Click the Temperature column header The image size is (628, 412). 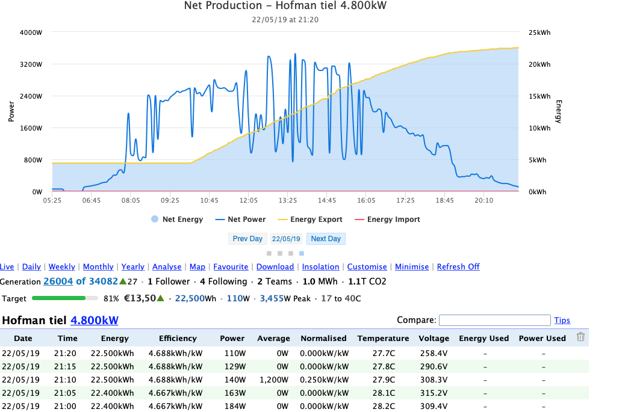(384, 339)
